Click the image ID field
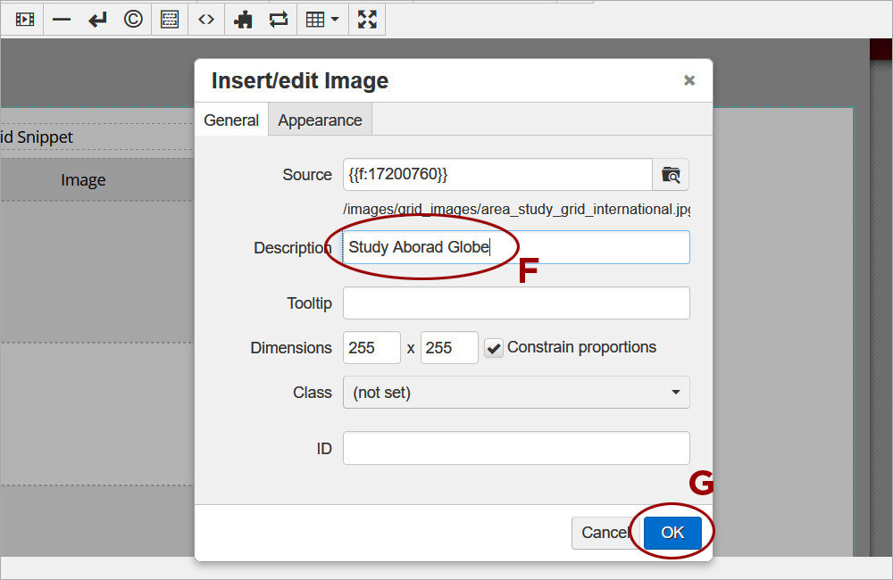 tap(515, 448)
